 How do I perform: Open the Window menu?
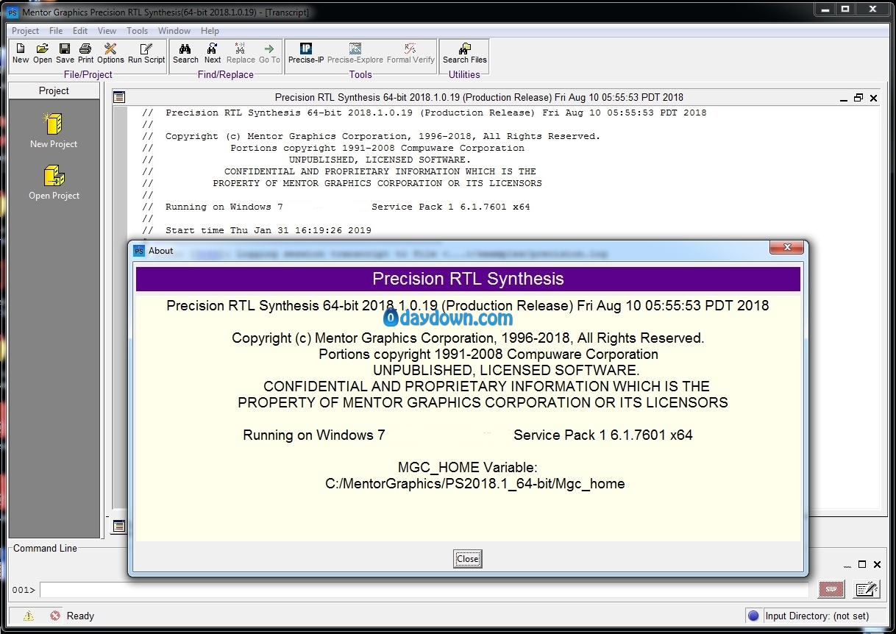point(174,31)
